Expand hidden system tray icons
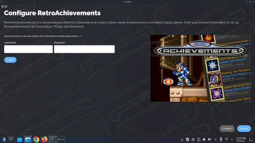Screen dimensions: 255x143 232,140
